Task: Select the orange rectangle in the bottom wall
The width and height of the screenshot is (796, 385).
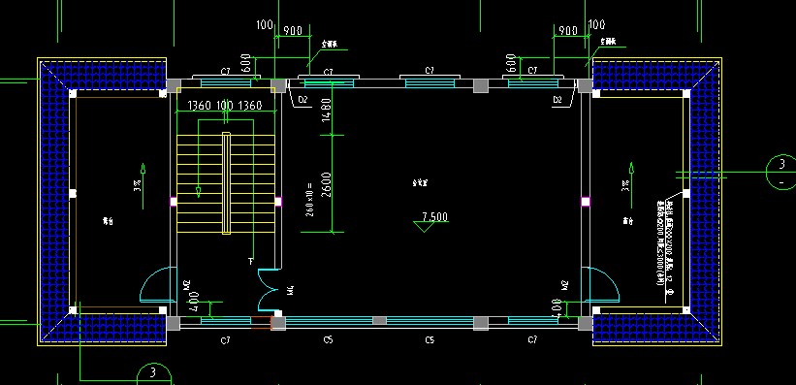Action: click(261, 323)
